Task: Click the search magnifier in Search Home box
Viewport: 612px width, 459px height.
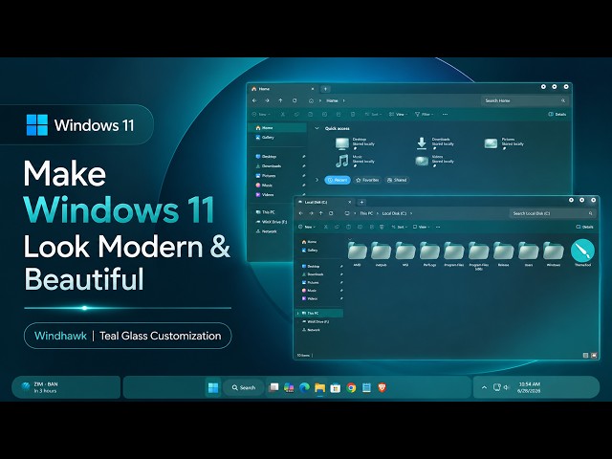Action: [563, 100]
